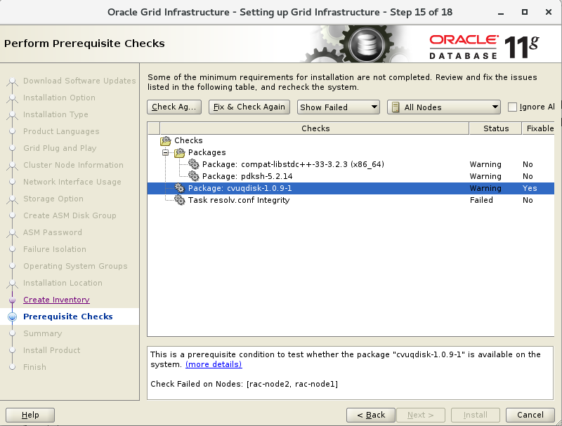562x426 pixels.
Task: Click No fixable value for compat-libstdc++
Action: [528, 164]
